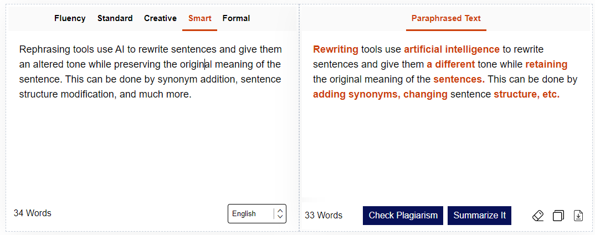Click the eraser icon to clear the output
Image resolution: width=595 pixels, height=235 pixels.
point(538,216)
